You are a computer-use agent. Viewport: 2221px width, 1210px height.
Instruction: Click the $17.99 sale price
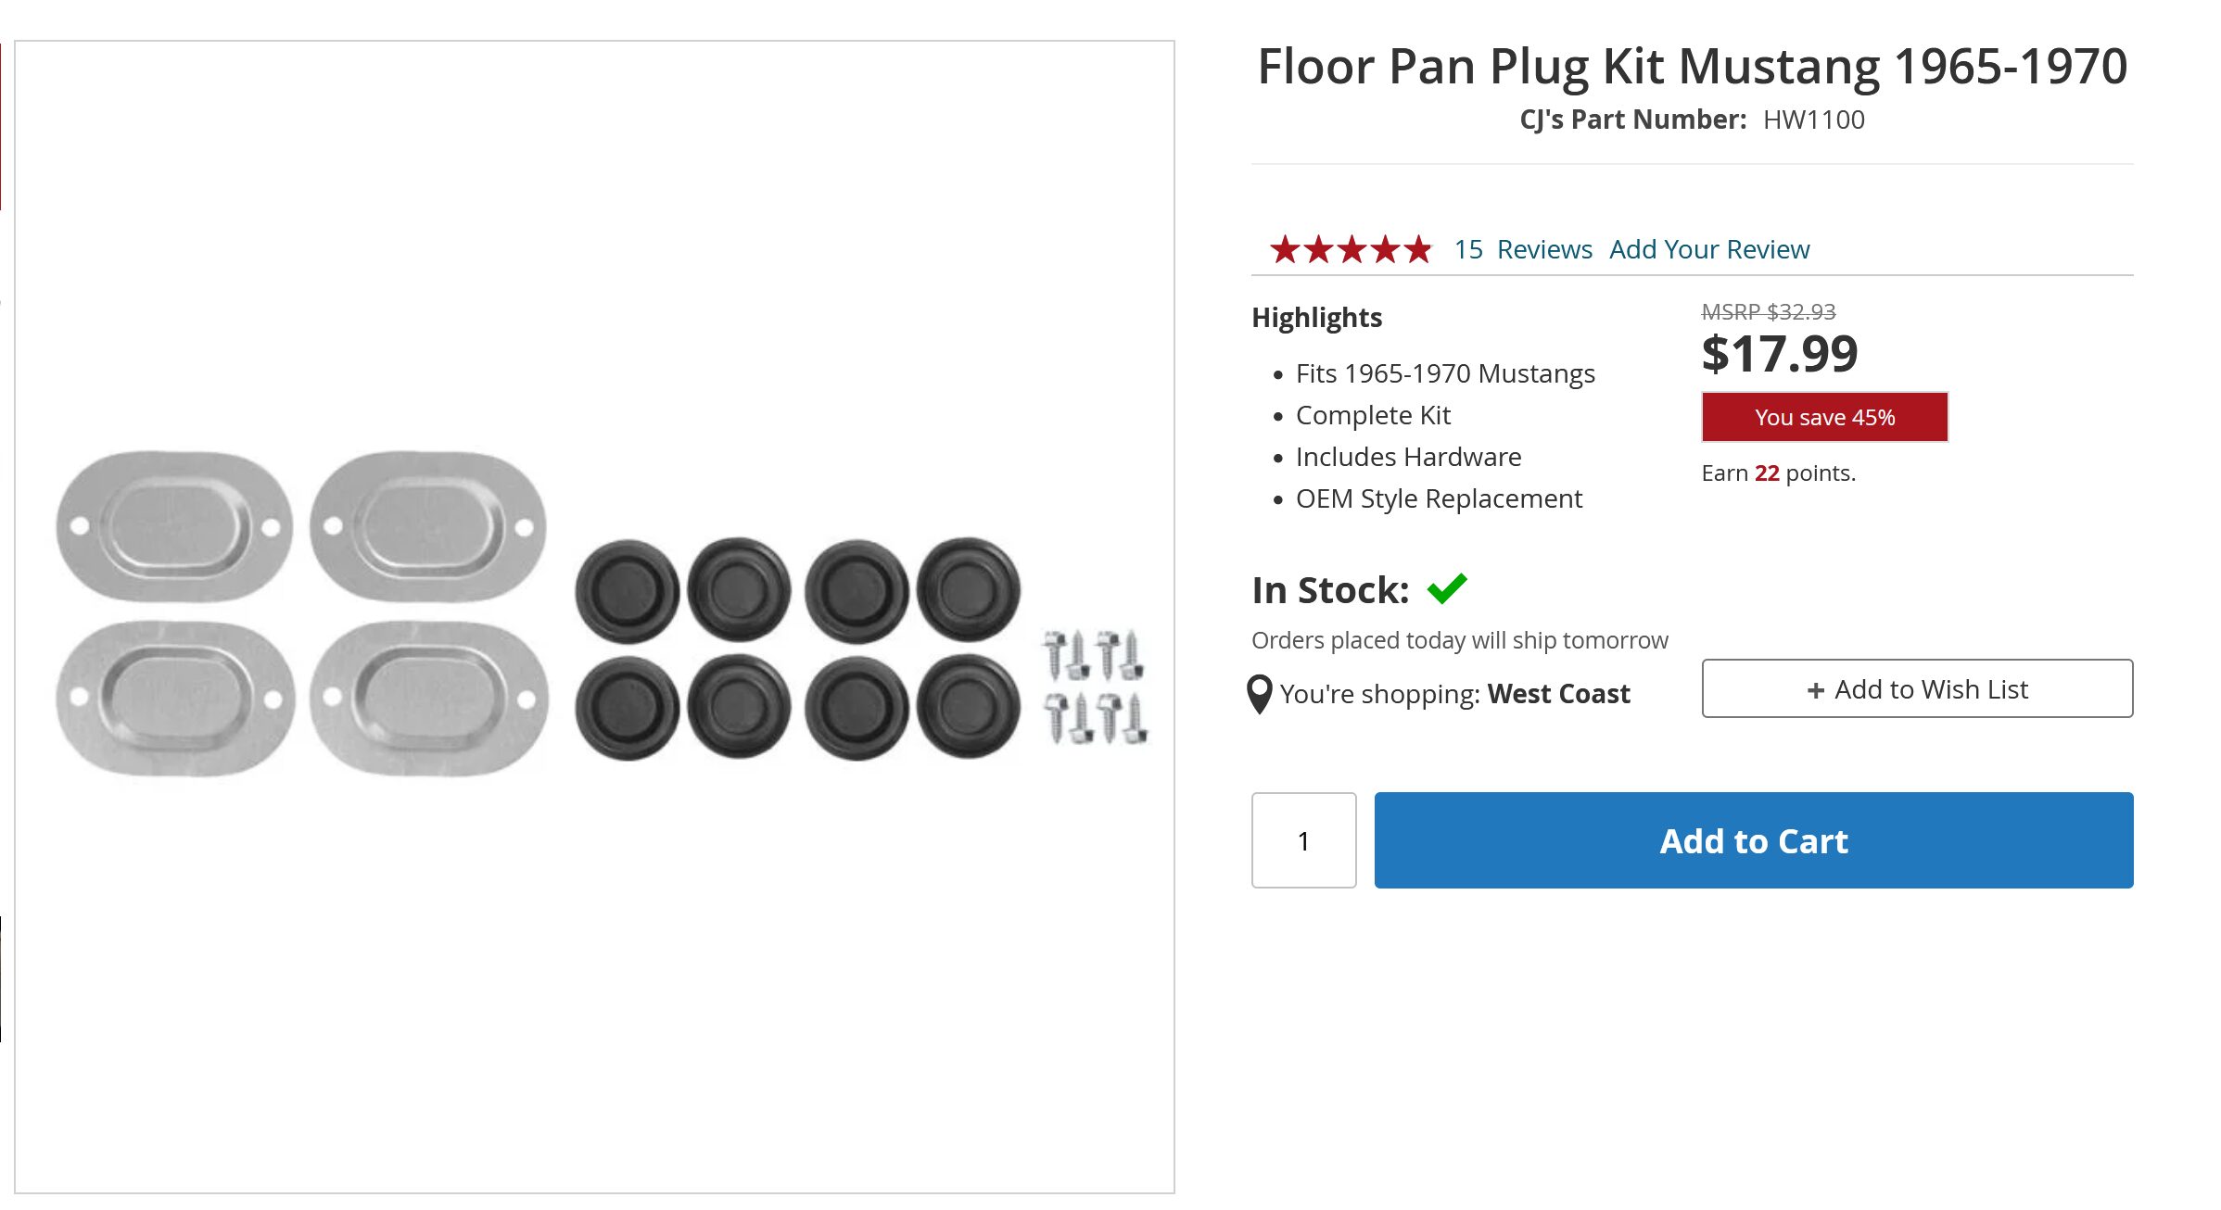pyautogui.click(x=1780, y=354)
